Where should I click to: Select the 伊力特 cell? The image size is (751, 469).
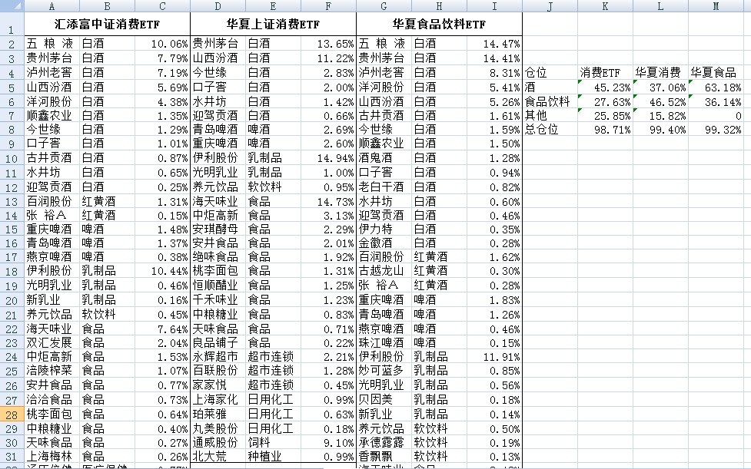pyautogui.click(x=384, y=230)
